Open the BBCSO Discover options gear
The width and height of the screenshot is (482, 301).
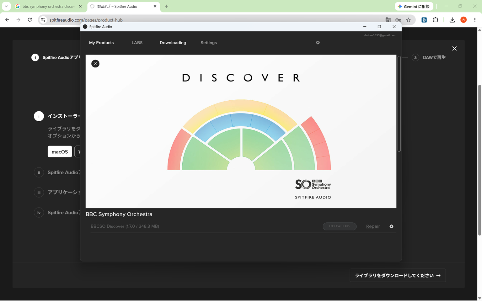(391, 226)
